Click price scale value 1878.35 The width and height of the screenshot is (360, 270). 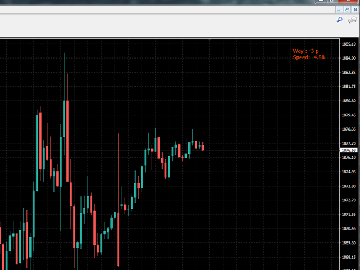click(x=349, y=129)
